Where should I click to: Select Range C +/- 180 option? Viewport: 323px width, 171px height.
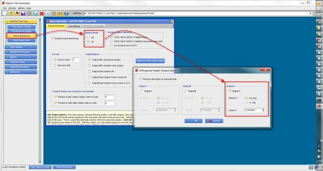(246, 103)
